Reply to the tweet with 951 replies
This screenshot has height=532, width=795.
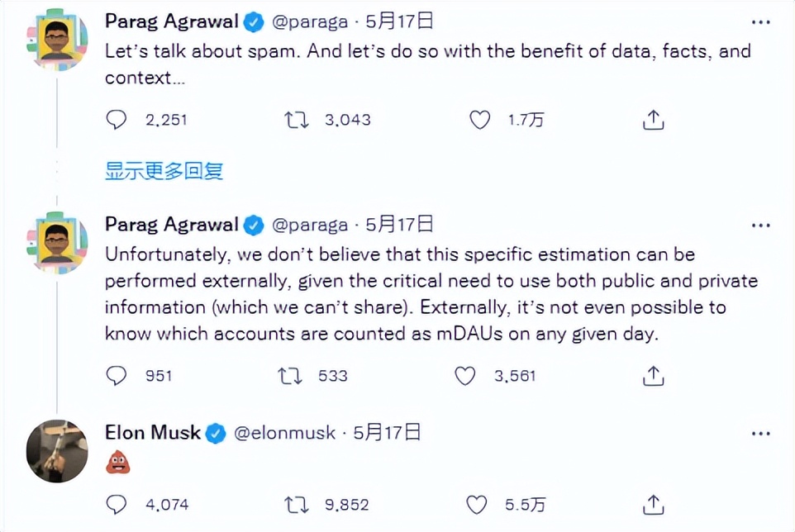(117, 376)
